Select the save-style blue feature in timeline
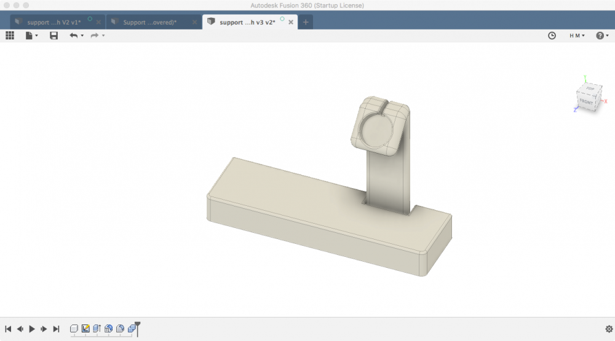The height and width of the screenshot is (341, 615). tap(109, 329)
